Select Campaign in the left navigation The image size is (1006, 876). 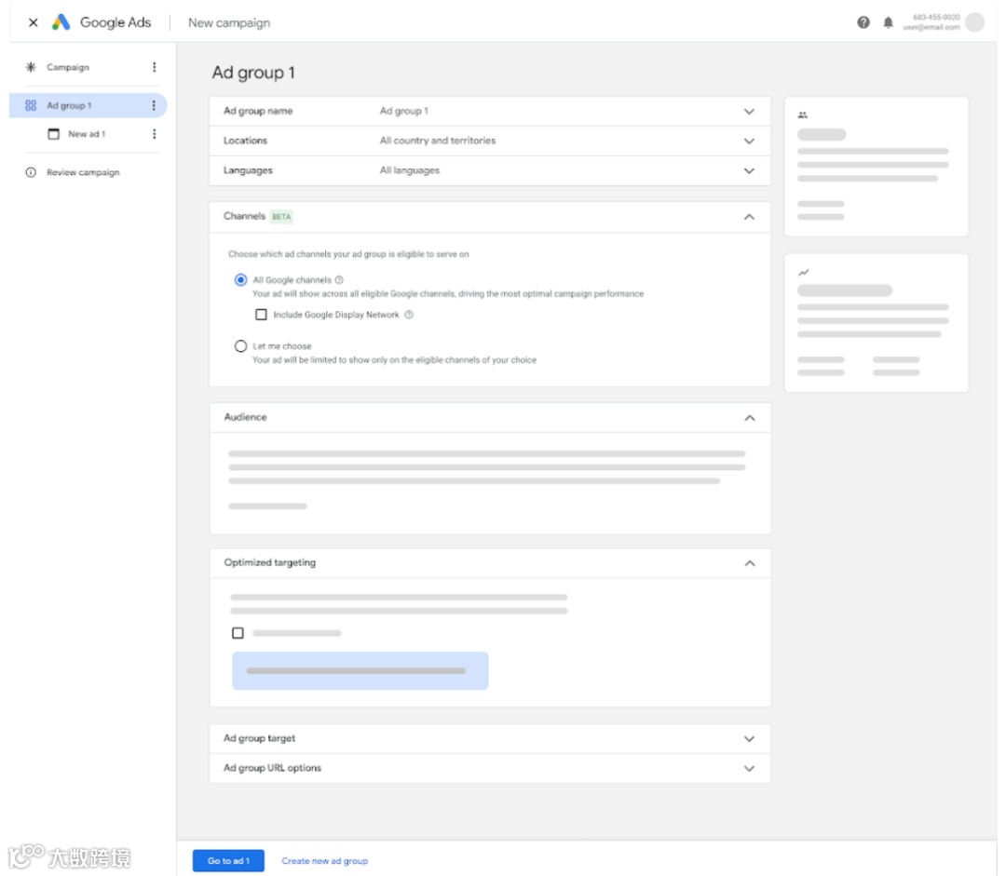[68, 67]
